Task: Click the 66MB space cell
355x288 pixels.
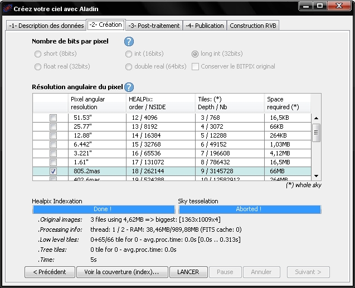Action: tap(288, 171)
